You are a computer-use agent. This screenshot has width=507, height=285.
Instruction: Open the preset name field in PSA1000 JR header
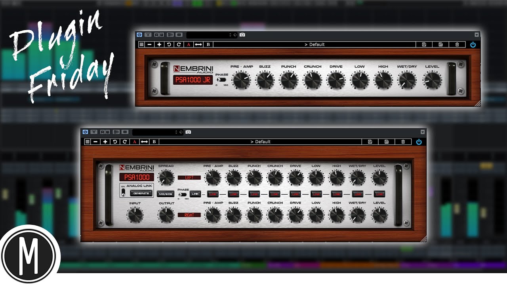click(212, 35)
